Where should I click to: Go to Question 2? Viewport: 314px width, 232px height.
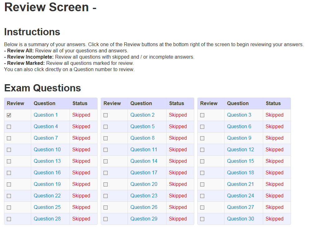(143, 115)
